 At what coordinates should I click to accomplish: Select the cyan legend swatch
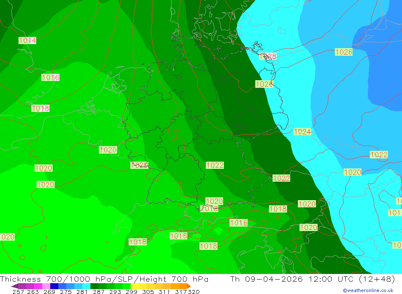(86, 286)
